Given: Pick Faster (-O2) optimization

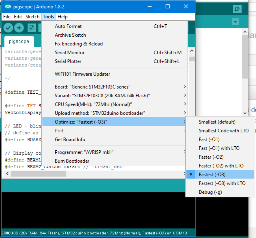Looking at the screenshot, I should coord(220,157).
